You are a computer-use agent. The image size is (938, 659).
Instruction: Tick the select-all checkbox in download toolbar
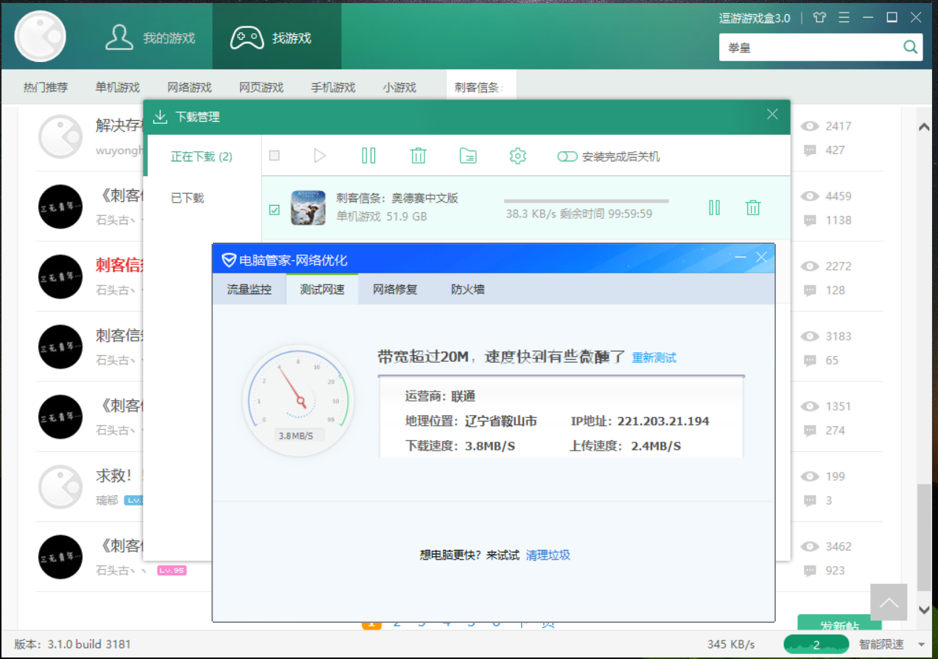point(275,156)
